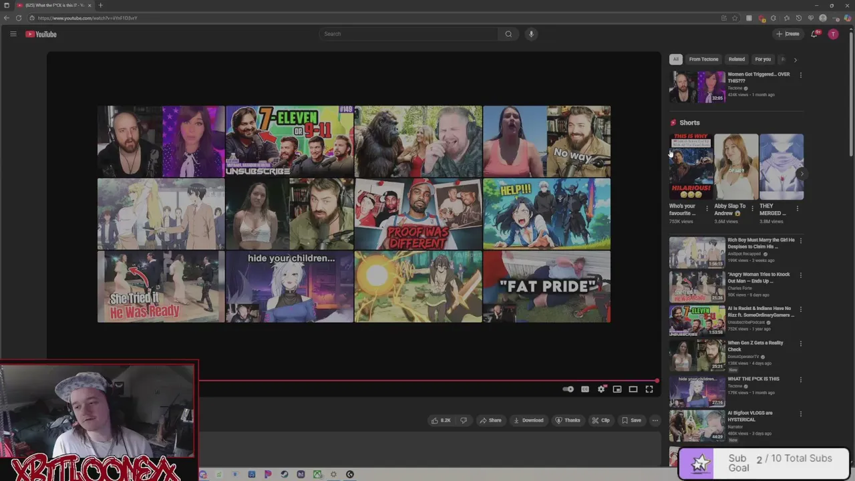Switch to theater mode
The height and width of the screenshot is (481, 855).
click(x=633, y=389)
